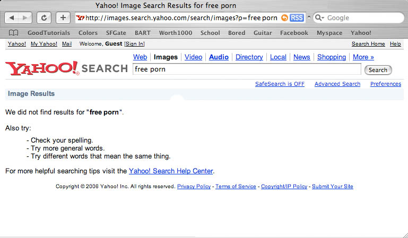Click the Image Results heading

pyautogui.click(x=31, y=93)
